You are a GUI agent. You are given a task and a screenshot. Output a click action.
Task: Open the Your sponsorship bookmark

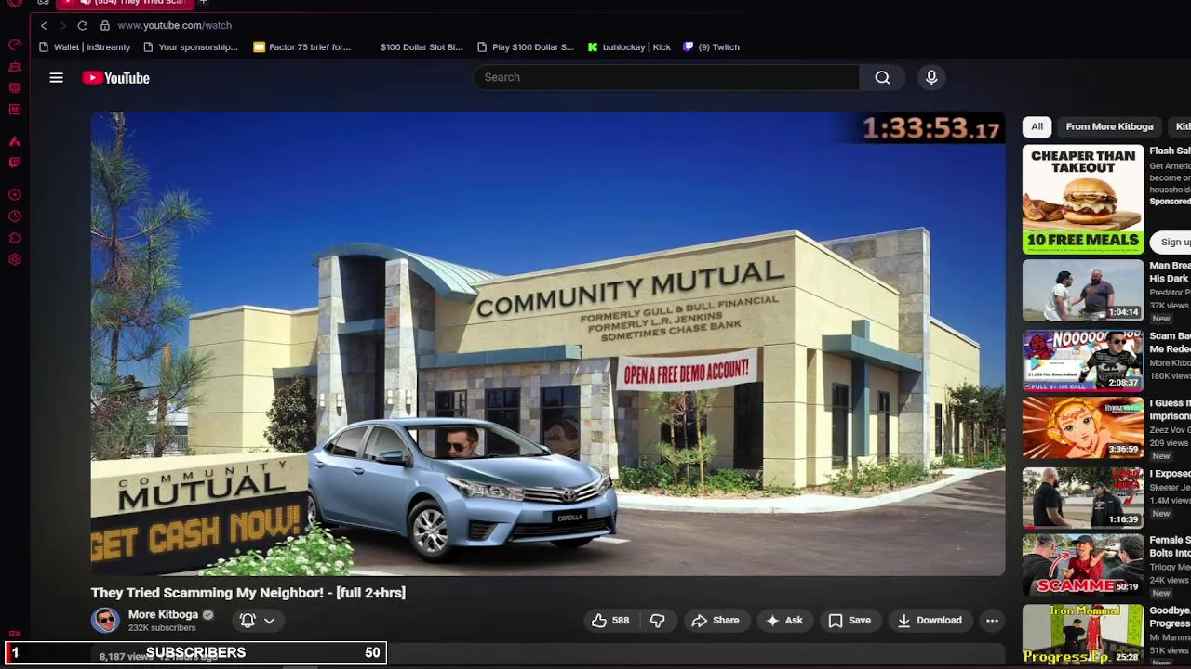[190, 47]
